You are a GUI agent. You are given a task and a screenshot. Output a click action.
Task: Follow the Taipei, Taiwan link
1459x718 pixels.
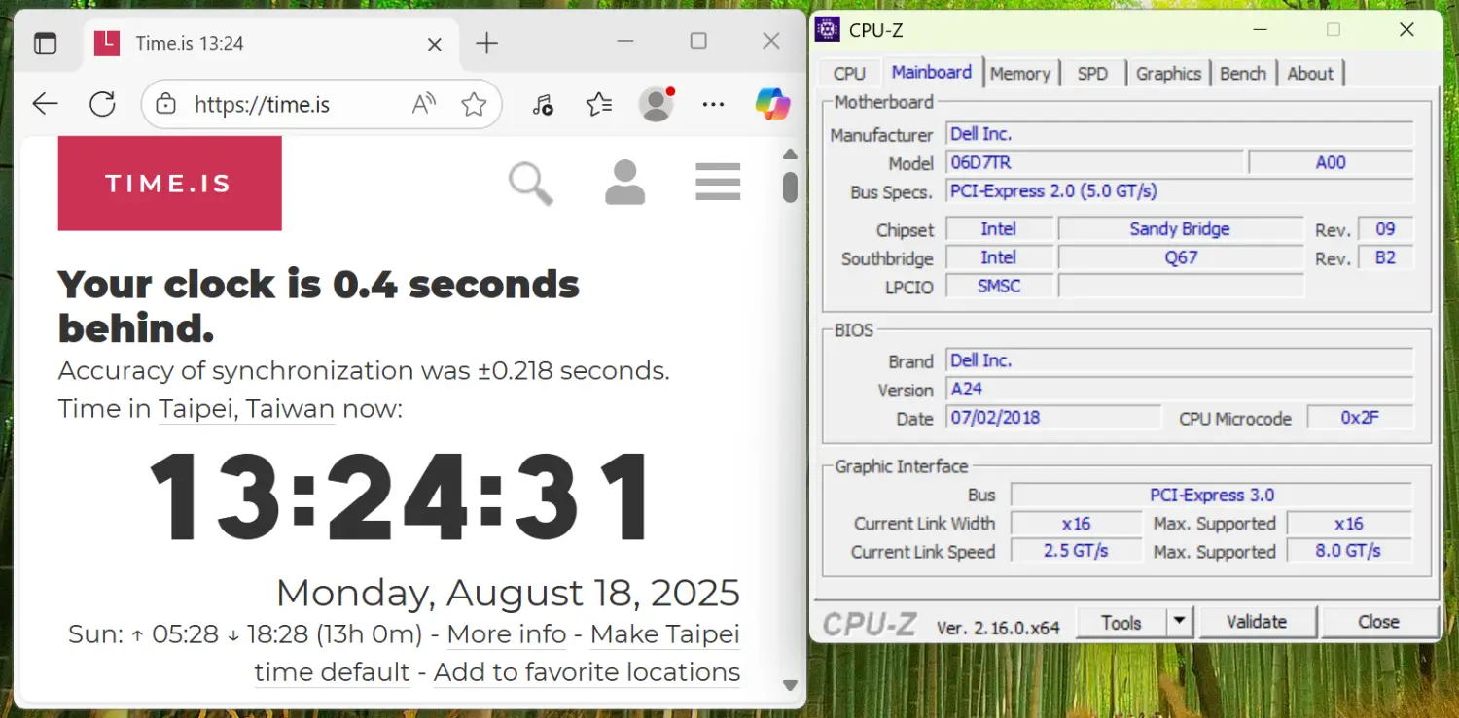click(247, 409)
